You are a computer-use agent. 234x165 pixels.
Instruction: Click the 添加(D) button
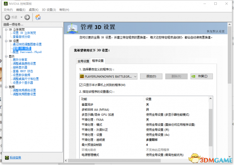click(151, 76)
